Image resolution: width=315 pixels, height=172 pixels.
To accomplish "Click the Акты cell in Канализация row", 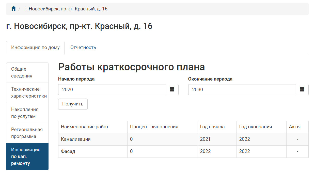I will pyautogui.click(x=297, y=139).
